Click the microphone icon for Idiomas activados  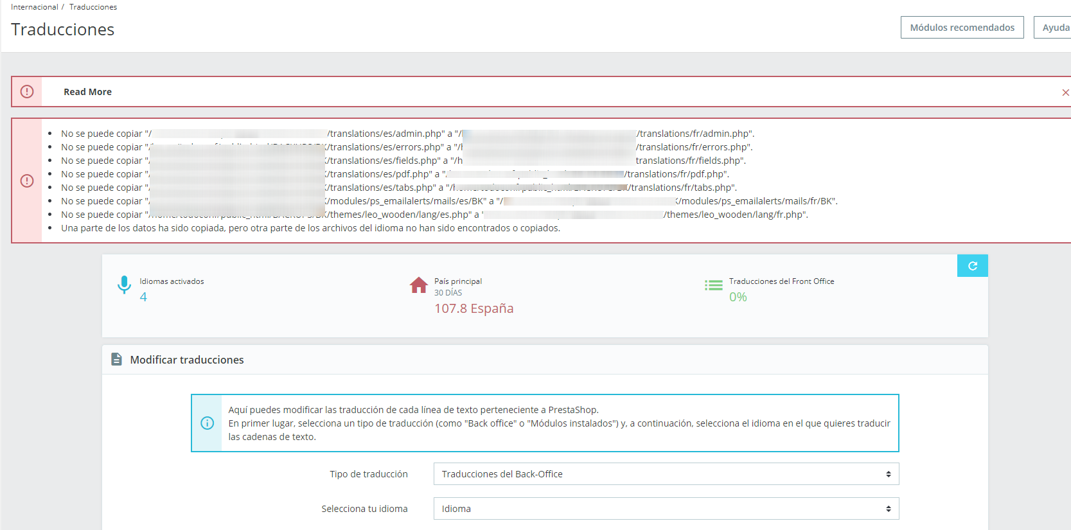(124, 285)
